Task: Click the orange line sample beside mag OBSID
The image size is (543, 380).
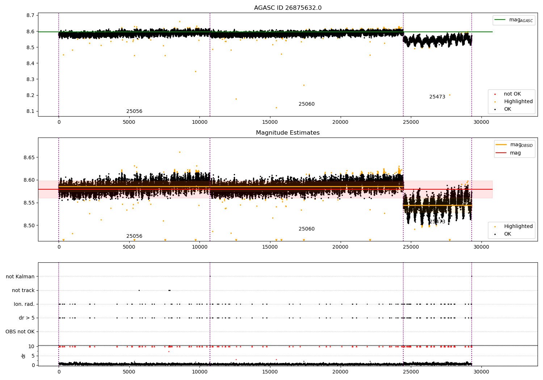Action: point(501,145)
